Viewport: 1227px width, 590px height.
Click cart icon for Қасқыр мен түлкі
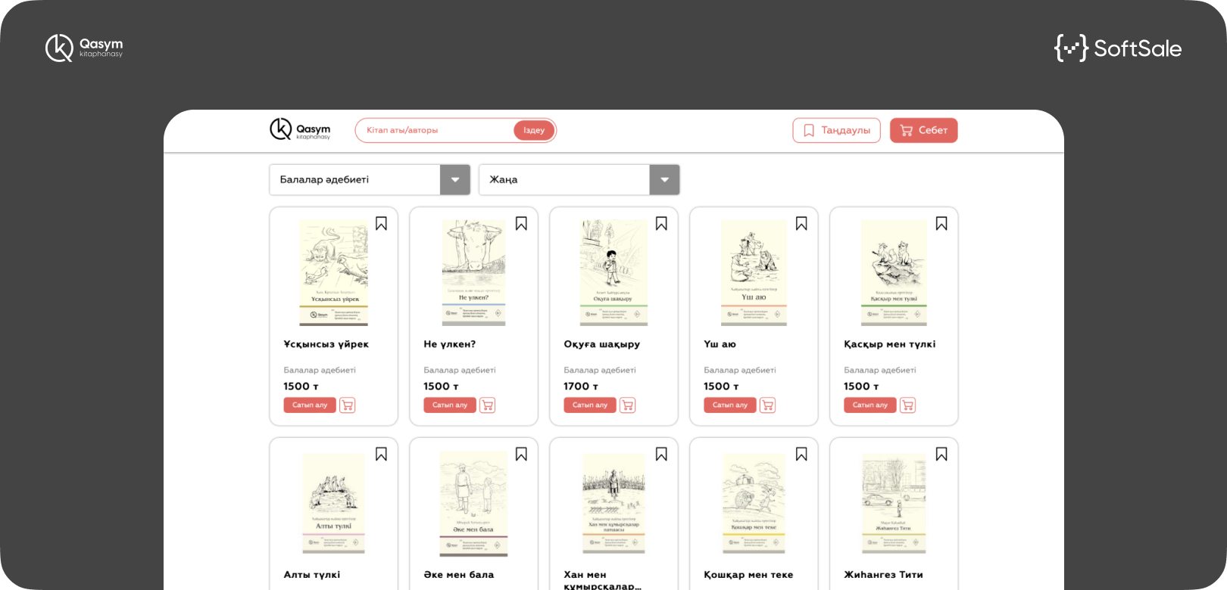908,405
